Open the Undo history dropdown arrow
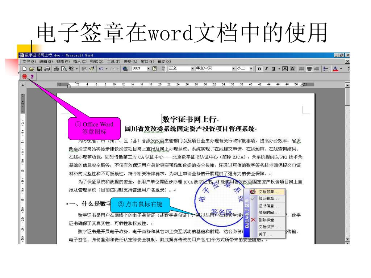The height and width of the screenshot is (278, 371). pyautogui.click(x=107, y=69)
